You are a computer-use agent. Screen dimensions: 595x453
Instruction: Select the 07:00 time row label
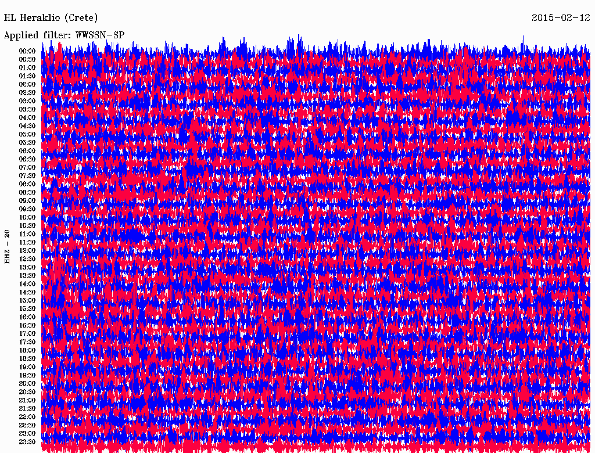coord(27,168)
